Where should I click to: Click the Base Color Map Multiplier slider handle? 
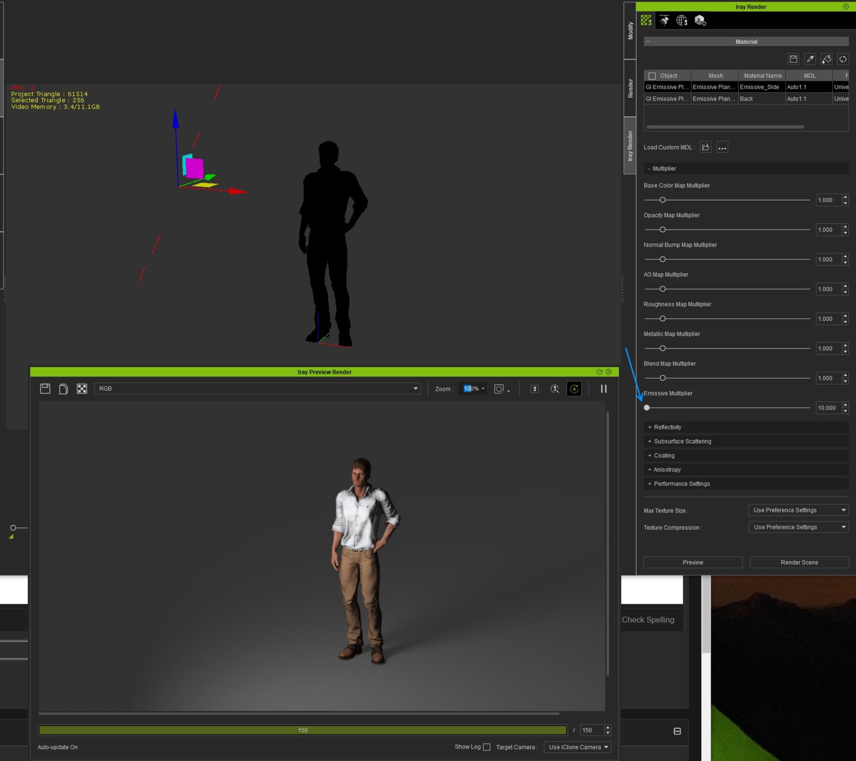(x=663, y=200)
